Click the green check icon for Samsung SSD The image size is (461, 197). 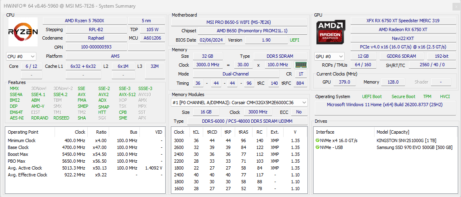coord(318,147)
